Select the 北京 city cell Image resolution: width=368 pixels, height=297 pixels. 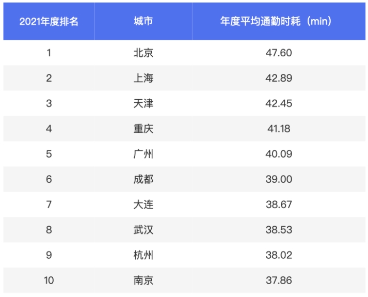tap(143, 53)
